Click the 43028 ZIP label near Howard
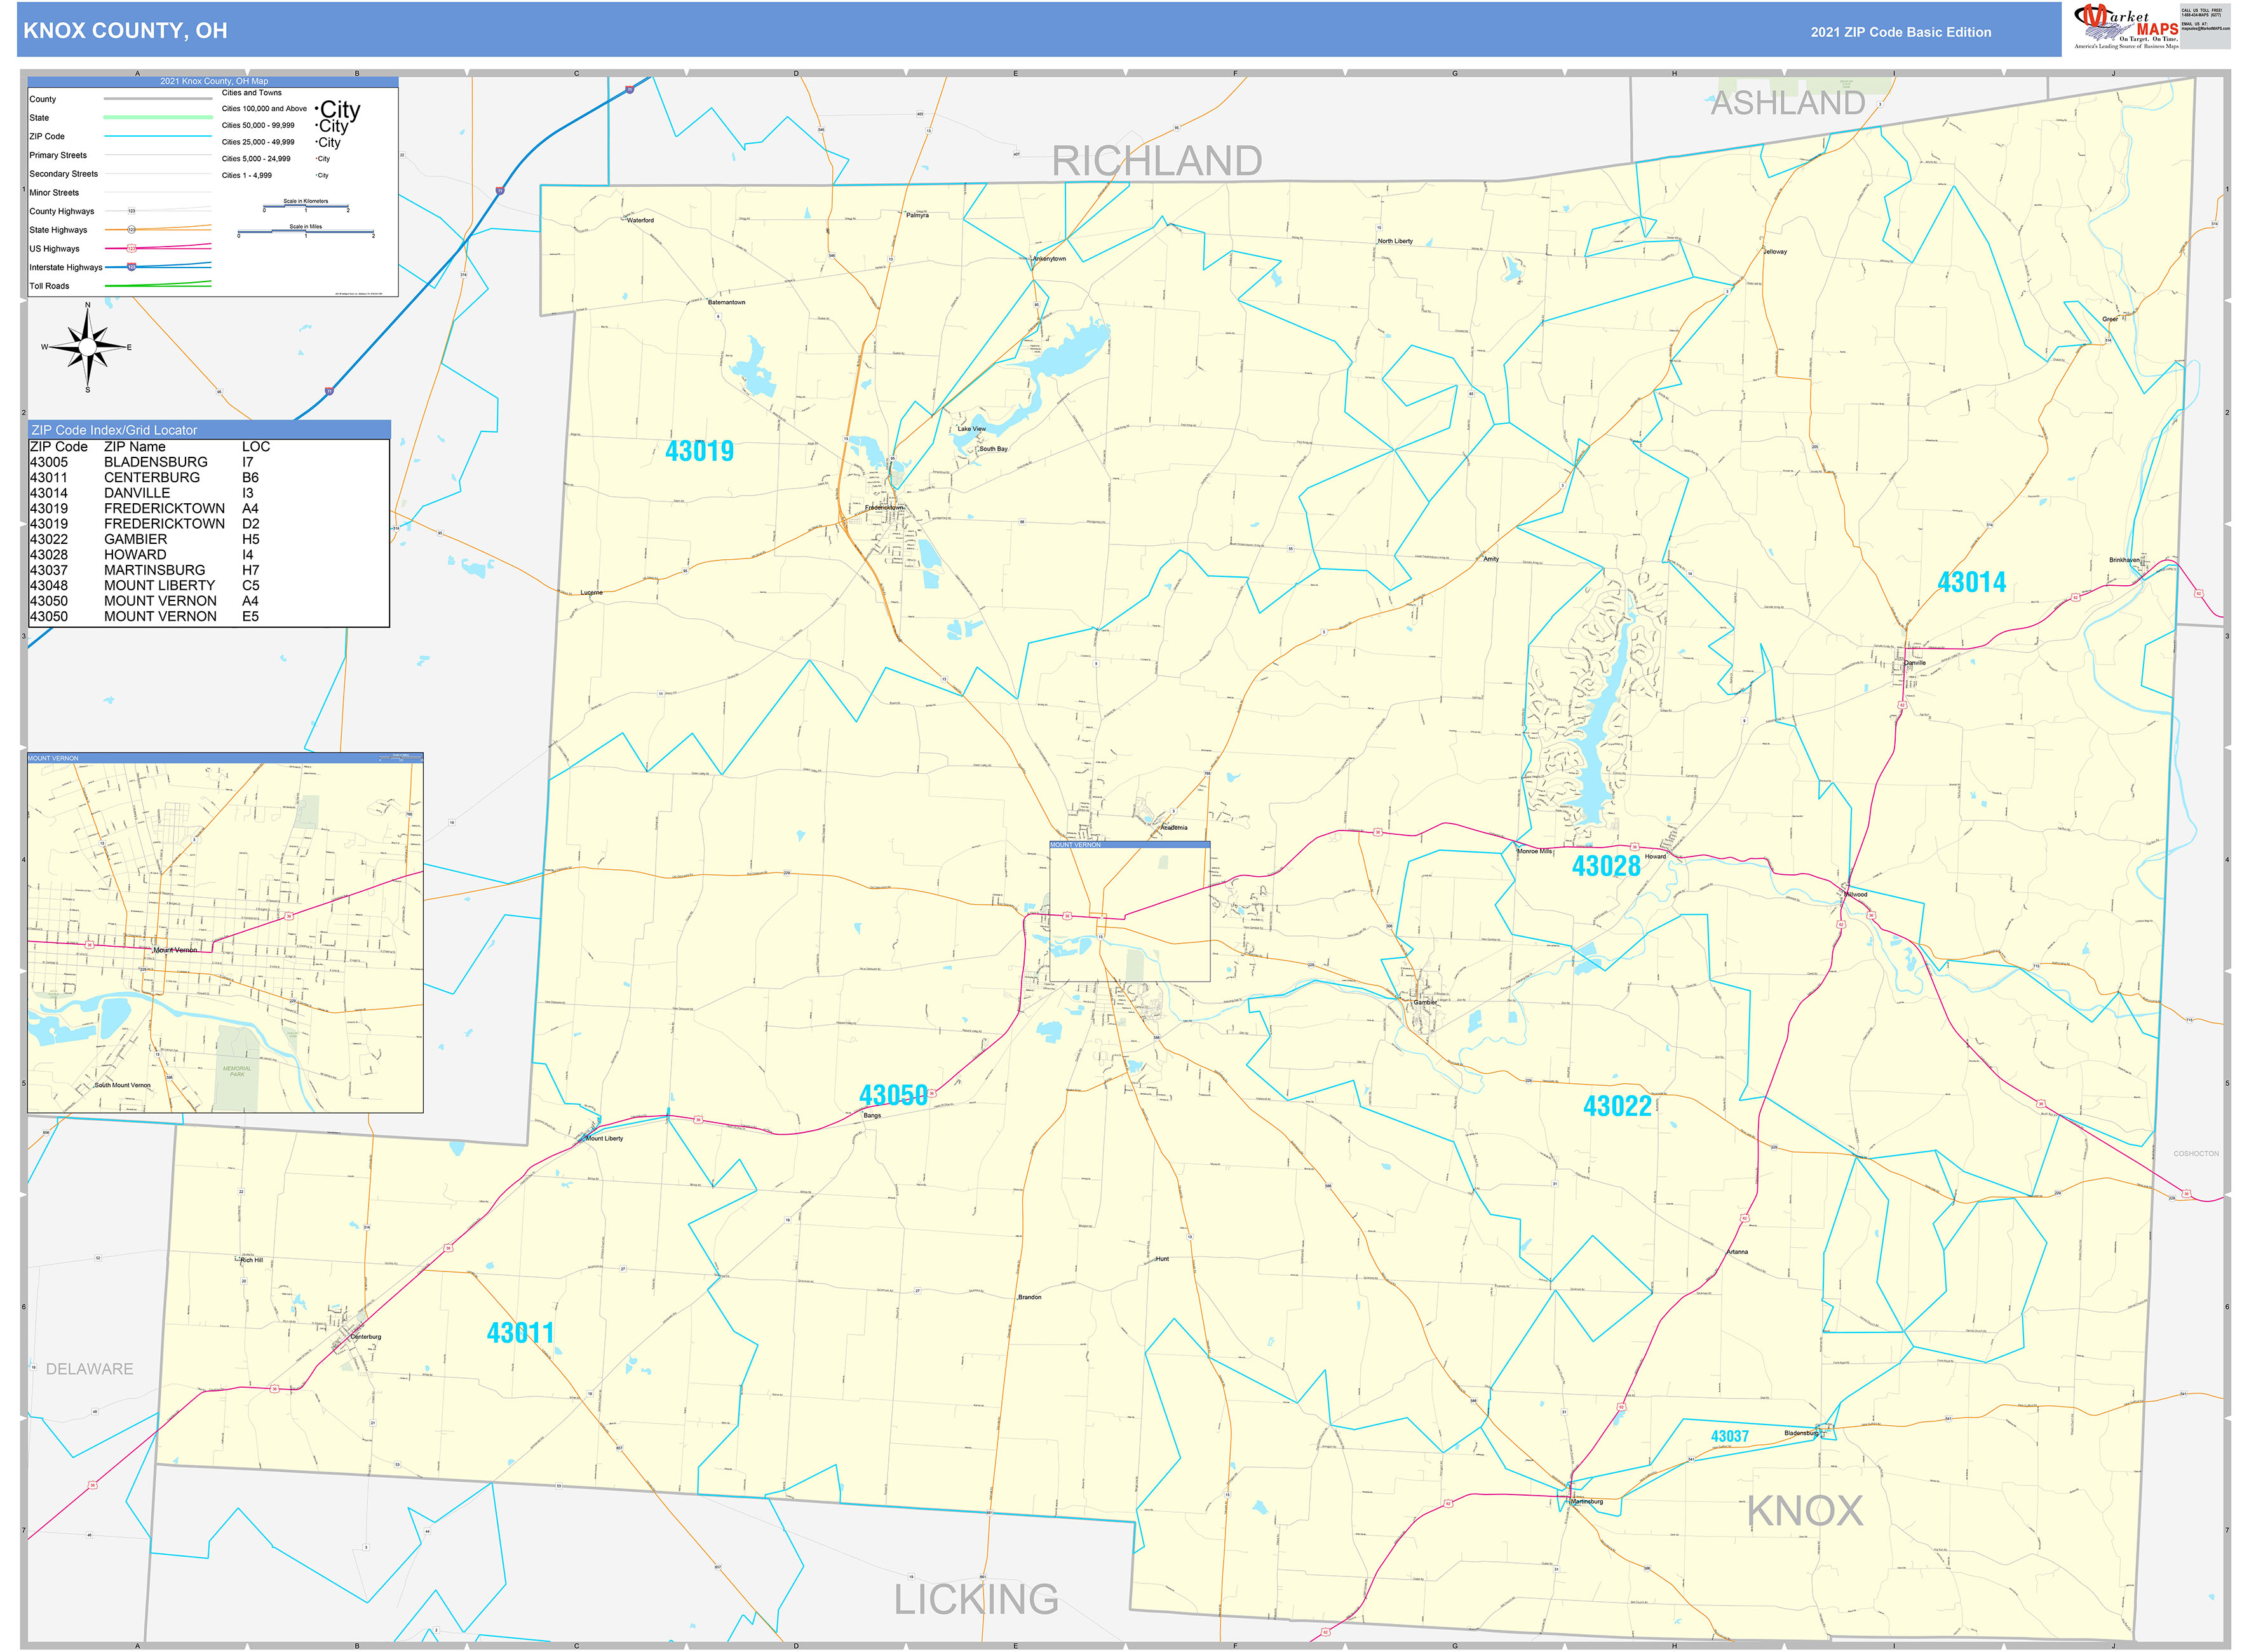This screenshot has width=2242, height=1652. click(x=1606, y=866)
